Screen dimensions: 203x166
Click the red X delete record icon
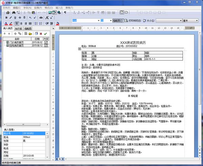pyautogui.click(x=41, y=34)
